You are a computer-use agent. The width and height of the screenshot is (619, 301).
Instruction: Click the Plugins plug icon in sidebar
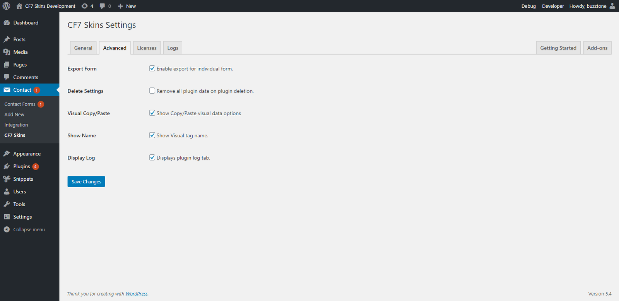pos(7,166)
